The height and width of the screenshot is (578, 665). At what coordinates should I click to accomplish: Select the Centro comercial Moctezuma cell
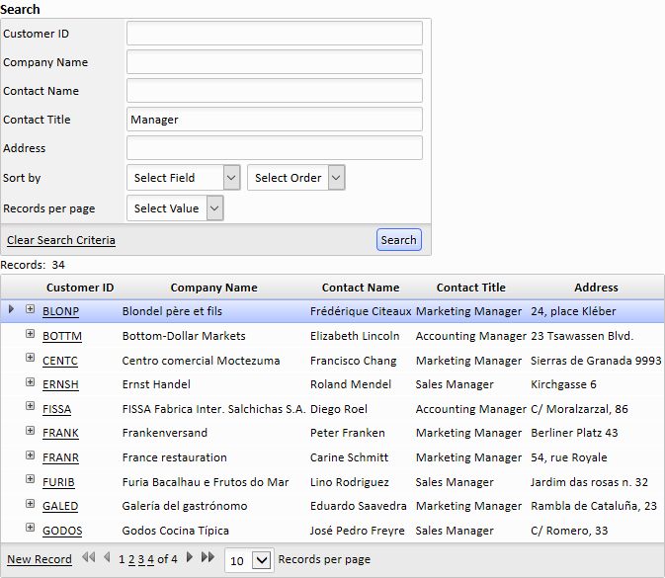point(201,361)
